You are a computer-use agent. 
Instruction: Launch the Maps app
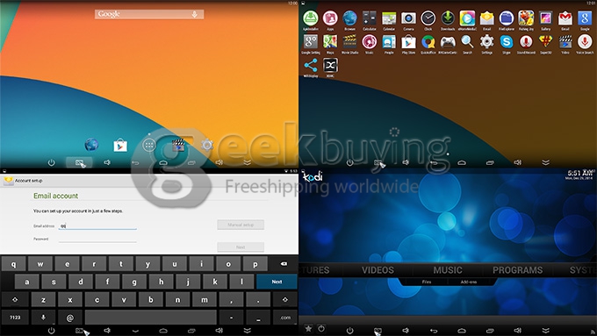(330, 42)
